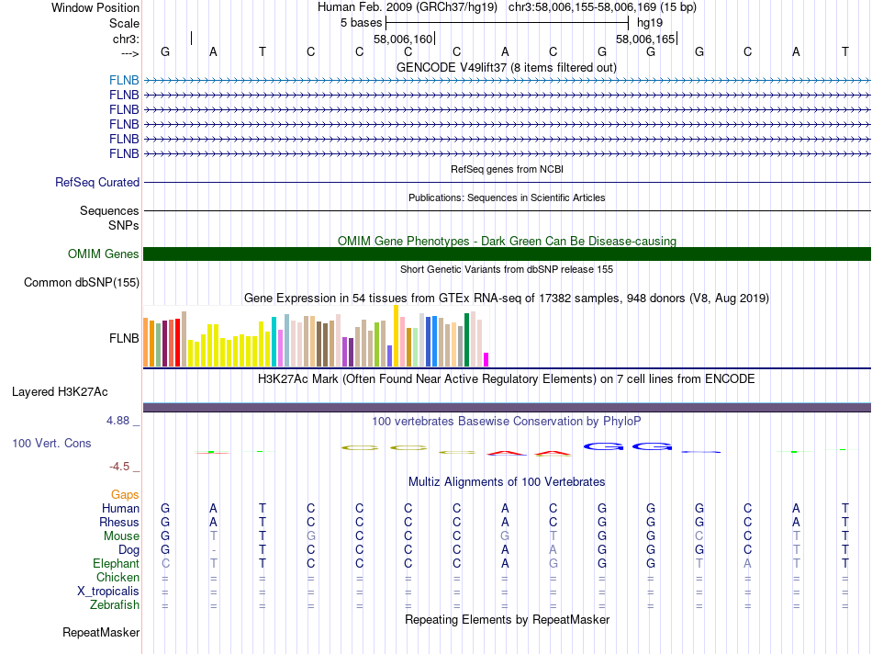
Task: Click 'Multiz Alignments of 100 Vertebrates' title
Action: click(x=507, y=481)
